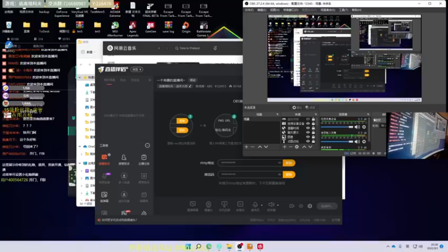Screen dimensions: 448x252
Task: Click the eye preview icon in streaming companion toolbar
Action: tap(301, 206)
